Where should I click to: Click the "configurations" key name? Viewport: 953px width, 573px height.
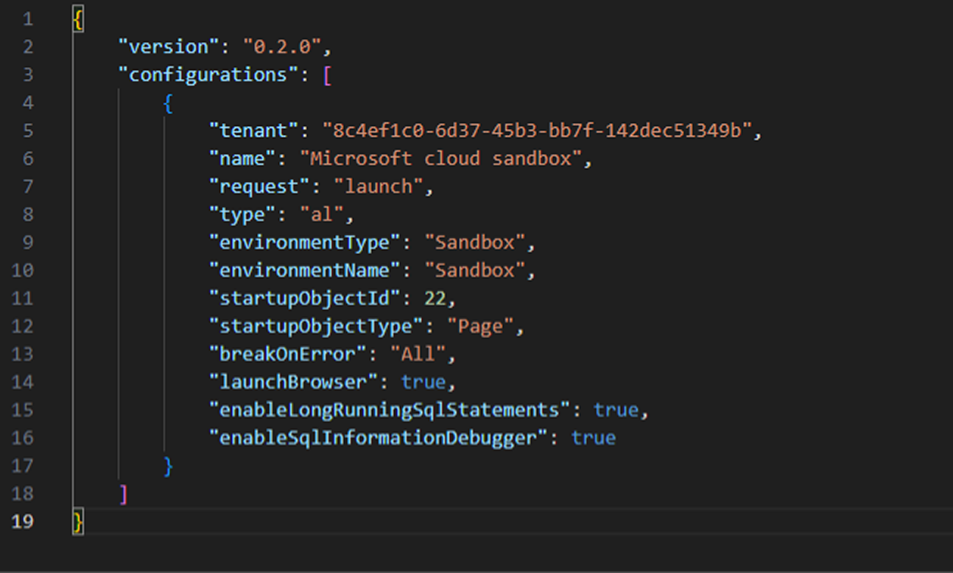point(208,75)
